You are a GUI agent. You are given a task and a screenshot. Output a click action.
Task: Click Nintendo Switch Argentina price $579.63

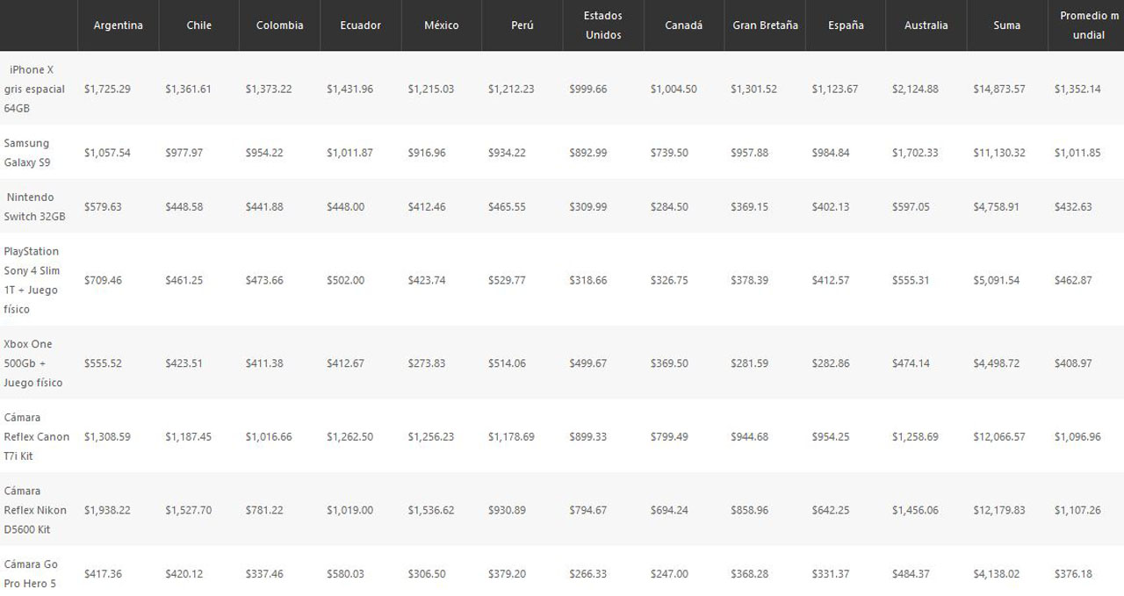point(103,207)
